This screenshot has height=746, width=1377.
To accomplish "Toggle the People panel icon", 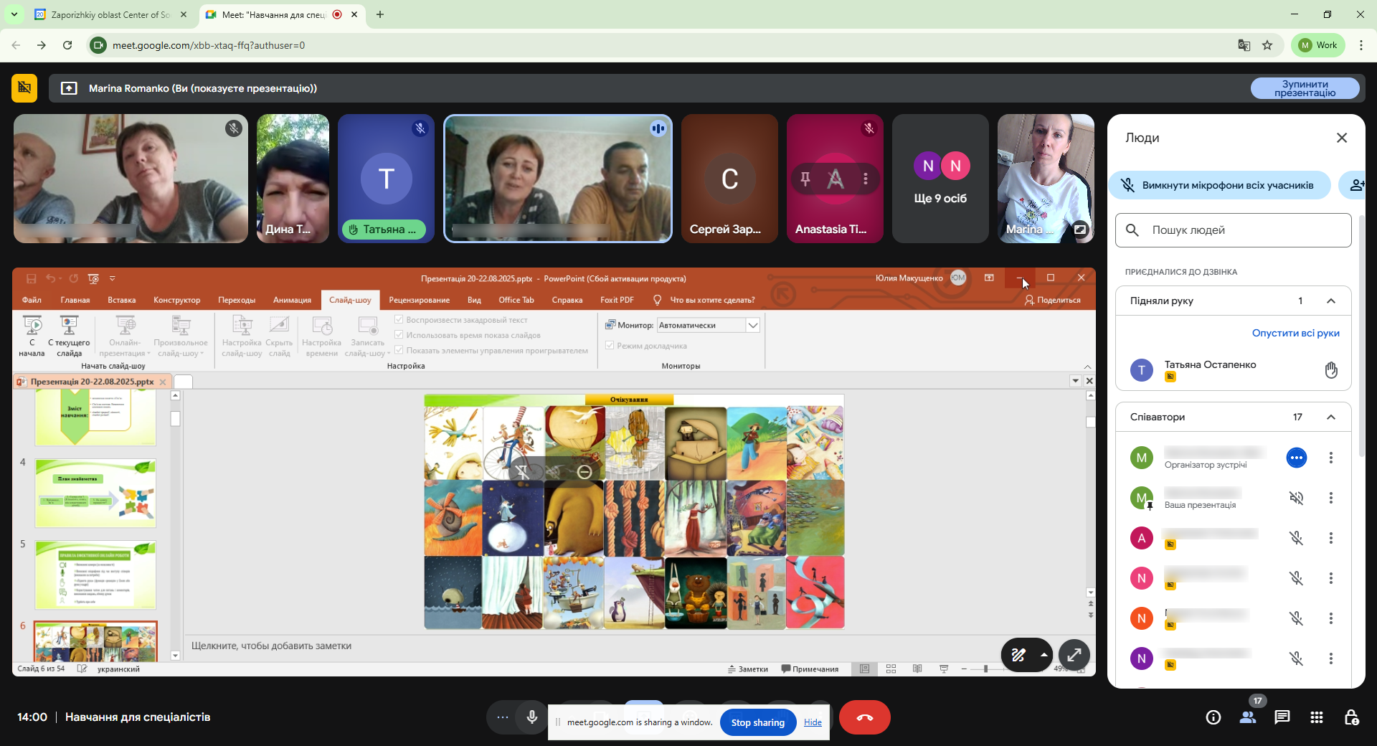I will tap(1248, 717).
